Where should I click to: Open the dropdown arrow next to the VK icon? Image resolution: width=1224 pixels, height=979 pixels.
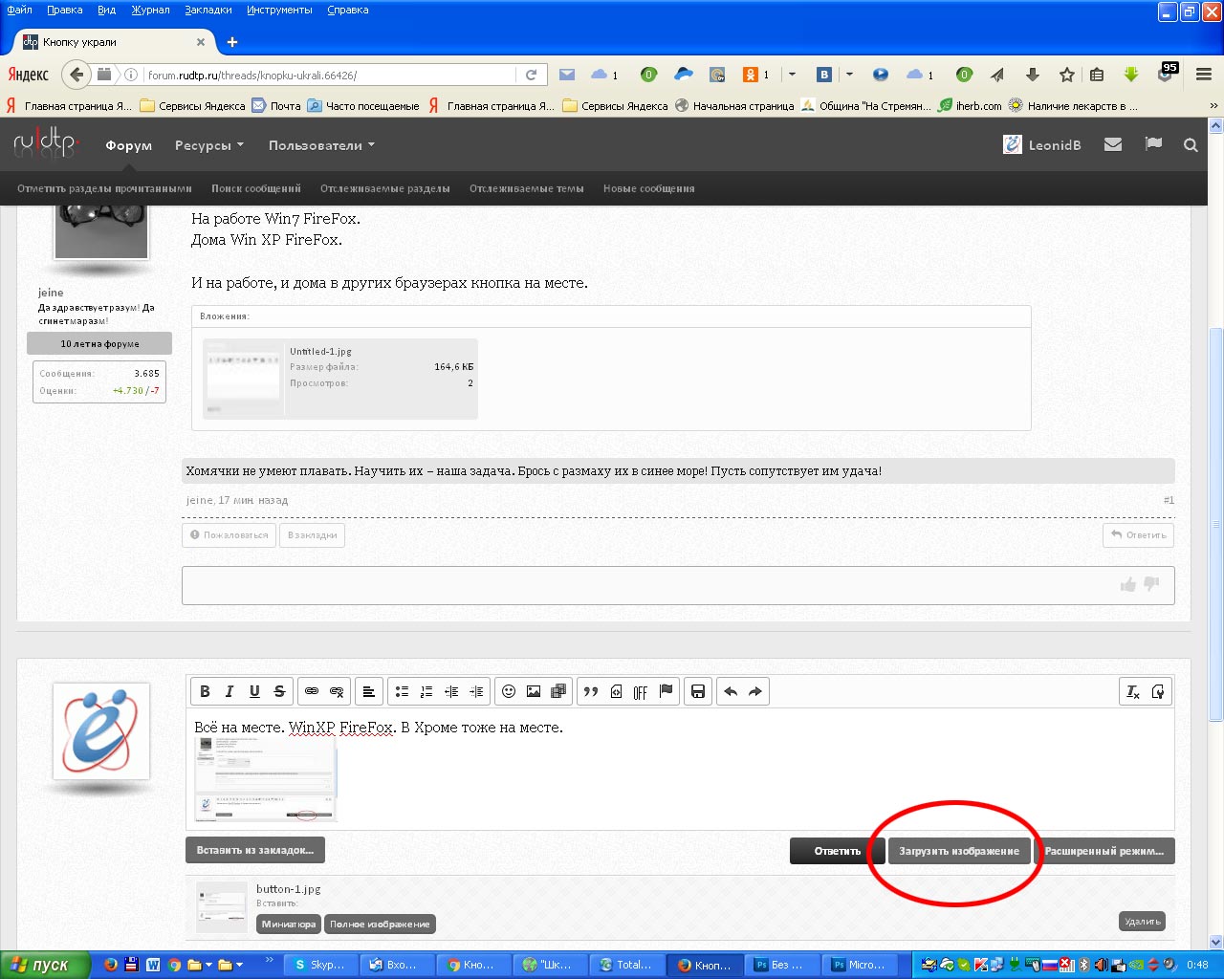(849, 75)
